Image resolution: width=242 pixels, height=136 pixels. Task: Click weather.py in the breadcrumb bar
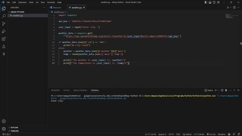tap(59, 12)
